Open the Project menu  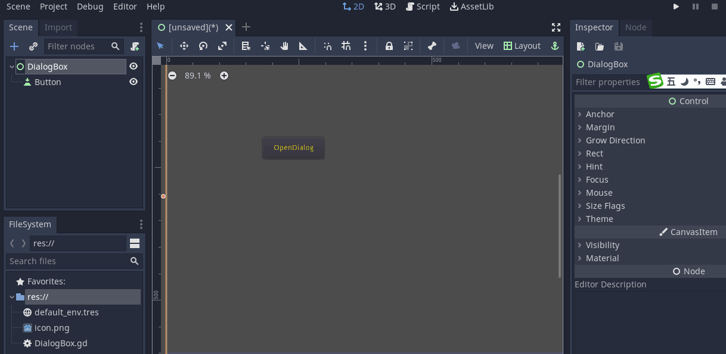(x=53, y=7)
